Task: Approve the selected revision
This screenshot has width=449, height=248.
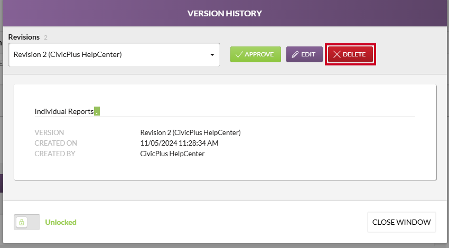Action: pyautogui.click(x=256, y=54)
